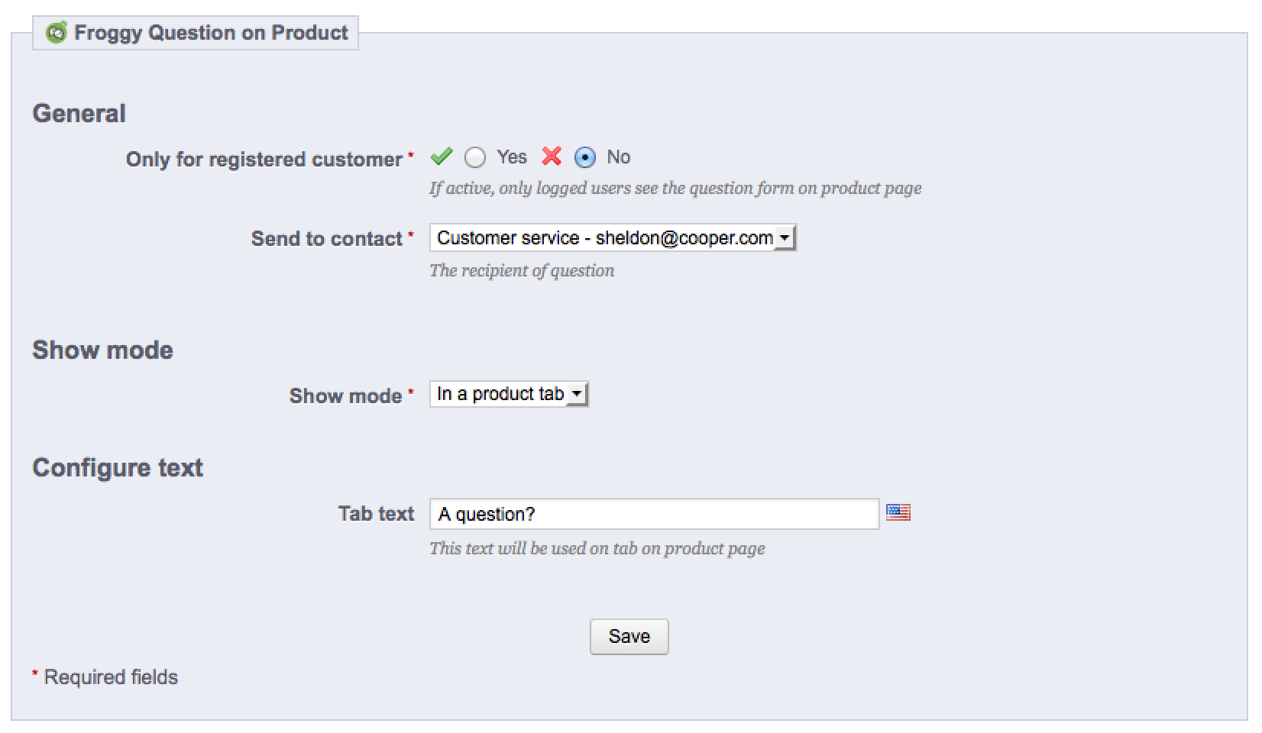
Task: Select the Yes radio button
Action: [475, 157]
